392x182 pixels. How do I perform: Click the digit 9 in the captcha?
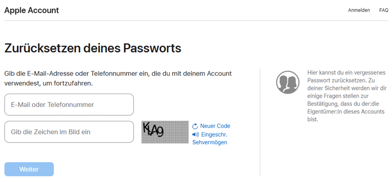click(x=160, y=132)
